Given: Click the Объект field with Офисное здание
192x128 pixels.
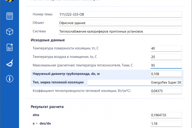Looking at the screenshot, I should (x=120, y=23).
